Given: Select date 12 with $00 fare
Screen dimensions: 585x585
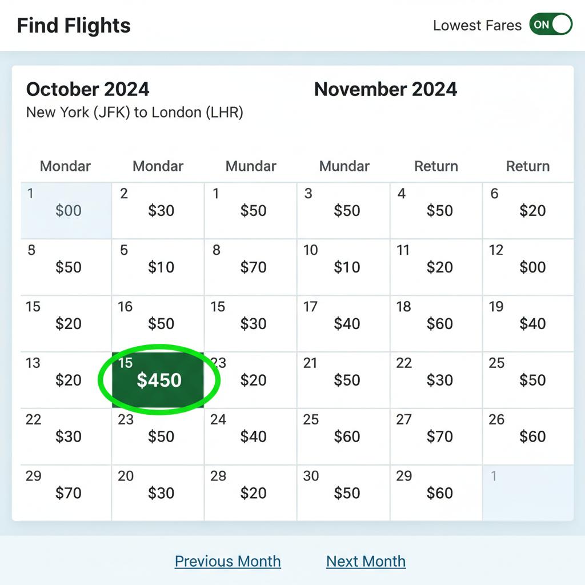Looking at the screenshot, I should click(x=528, y=267).
